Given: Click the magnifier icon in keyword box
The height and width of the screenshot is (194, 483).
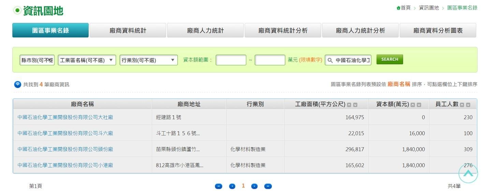Looking at the screenshot, I should pos(330,60).
